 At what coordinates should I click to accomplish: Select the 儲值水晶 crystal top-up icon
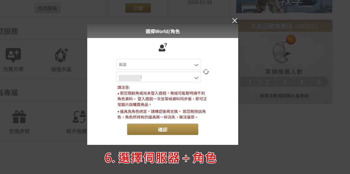point(61,55)
